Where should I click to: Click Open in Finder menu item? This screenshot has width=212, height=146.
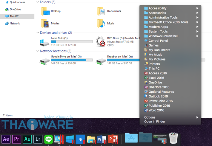[170, 122]
